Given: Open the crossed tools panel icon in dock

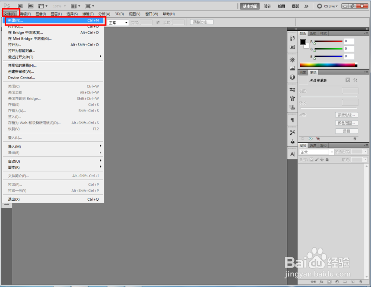Looking at the screenshot, I should click(x=292, y=133).
